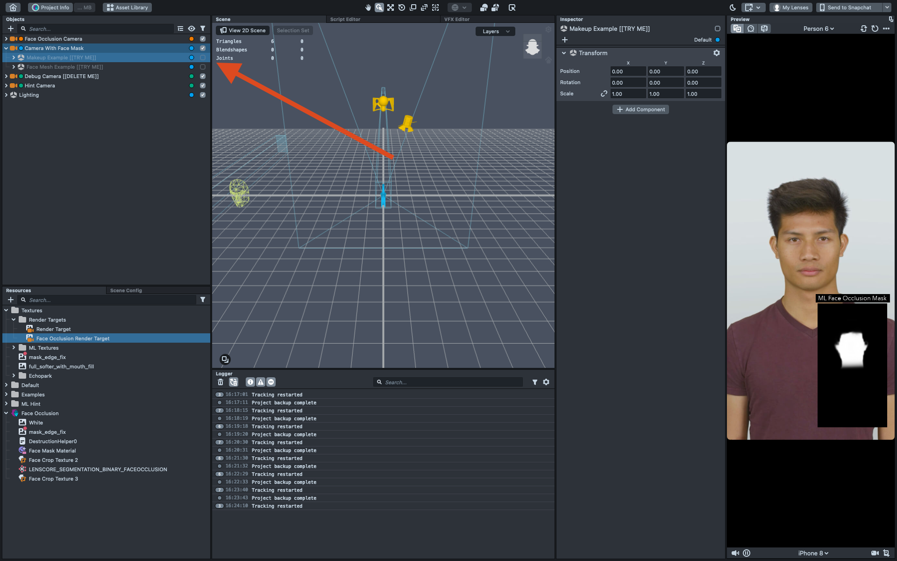The image size is (897, 561).
Task: Click Position X input field
Action: 627,72
